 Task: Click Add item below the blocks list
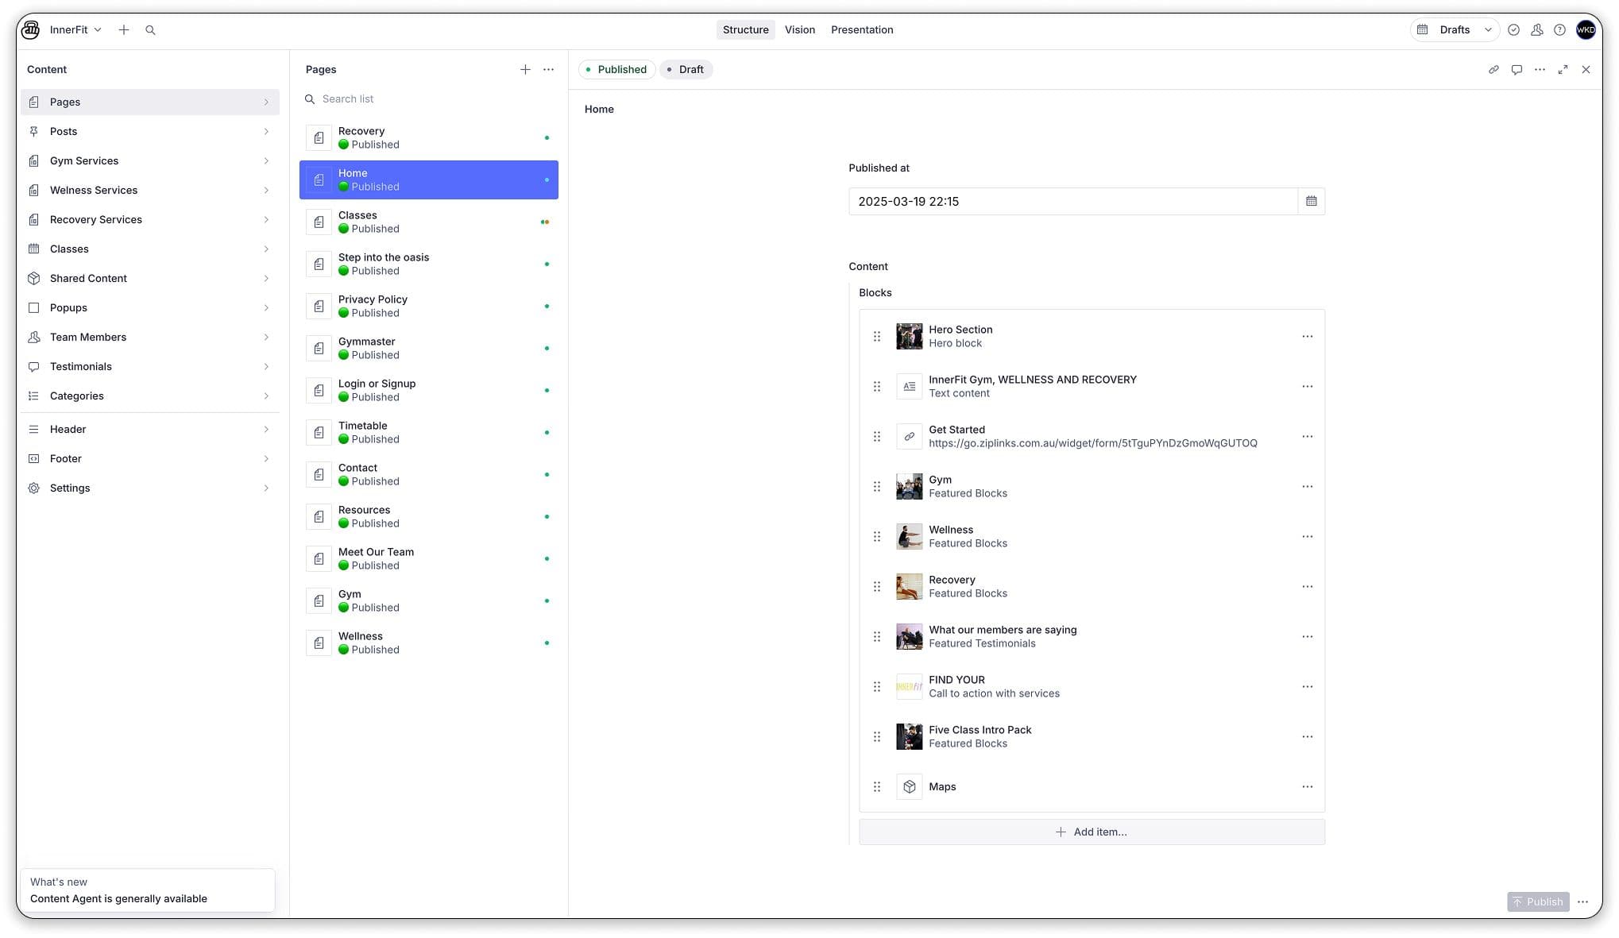(x=1091, y=832)
